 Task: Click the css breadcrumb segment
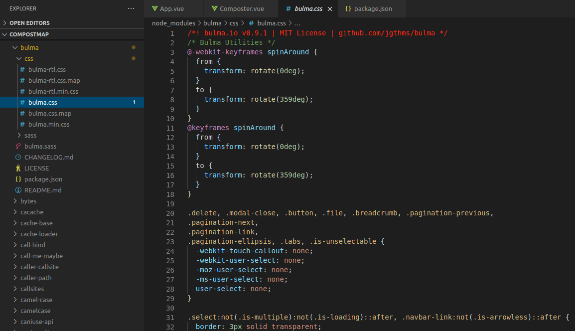(234, 23)
